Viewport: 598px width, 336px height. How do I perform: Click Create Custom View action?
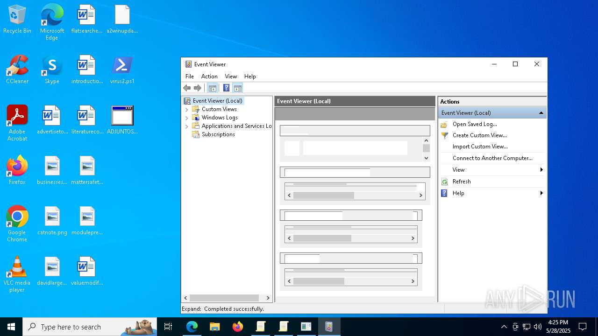pyautogui.click(x=480, y=135)
